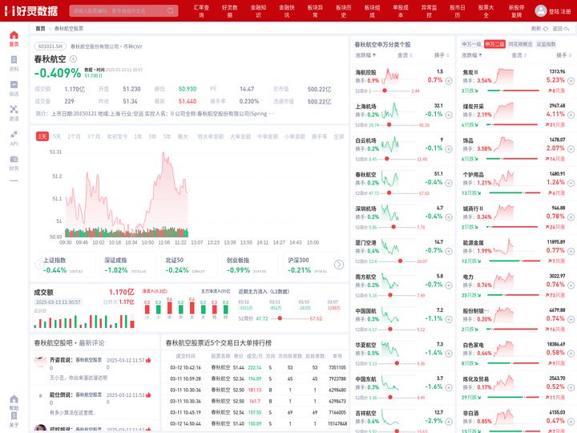The width and height of the screenshot is (577, 433).
Task: Click the 首页 breadcrumb link
Action: [40, 29]
